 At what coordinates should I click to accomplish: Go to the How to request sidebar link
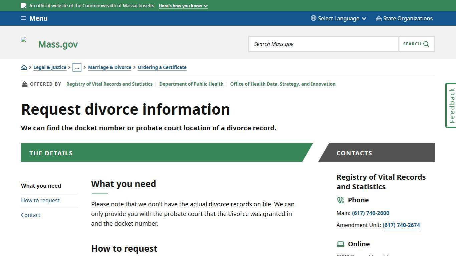[40, 200]
